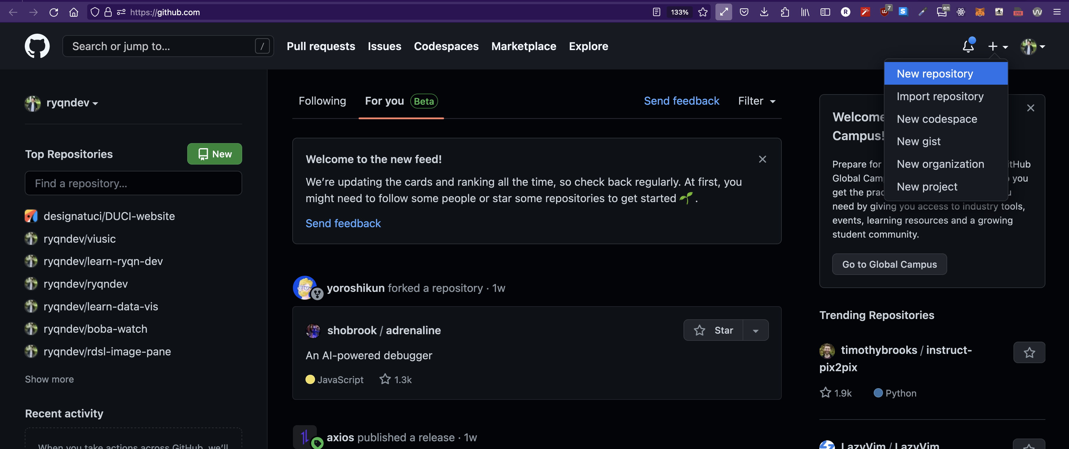The image size is (1069, 449).
Task: Click the site security lock icon
Action: pyautogui.click(x=108, y=12)
